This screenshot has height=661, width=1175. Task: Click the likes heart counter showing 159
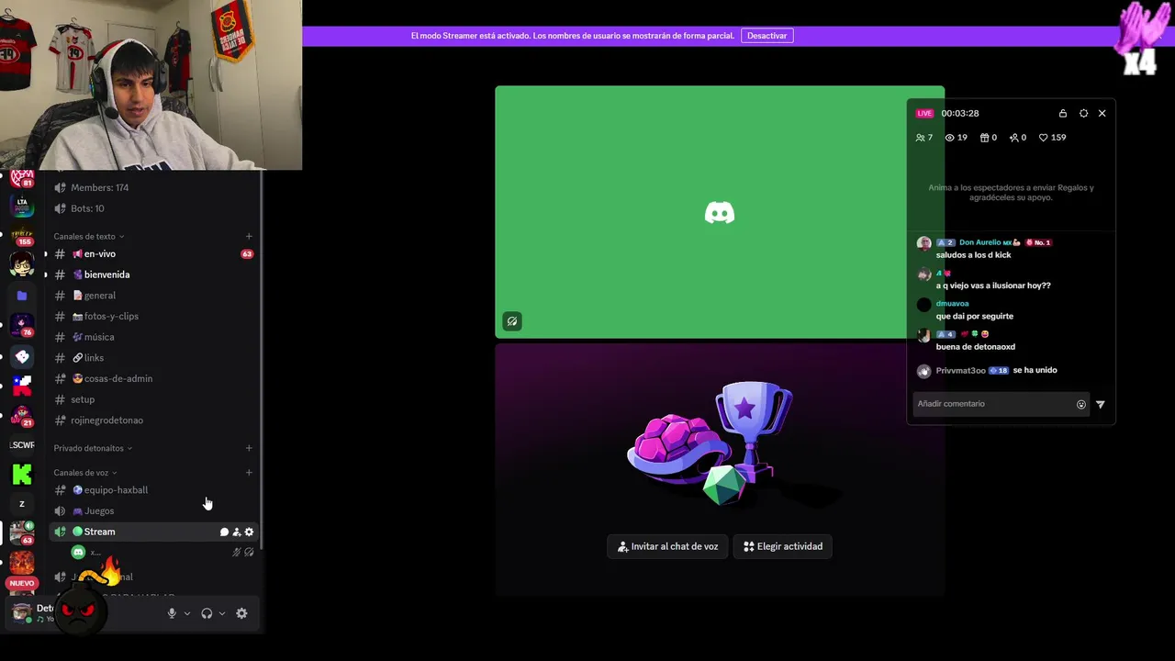(1052, 137)
